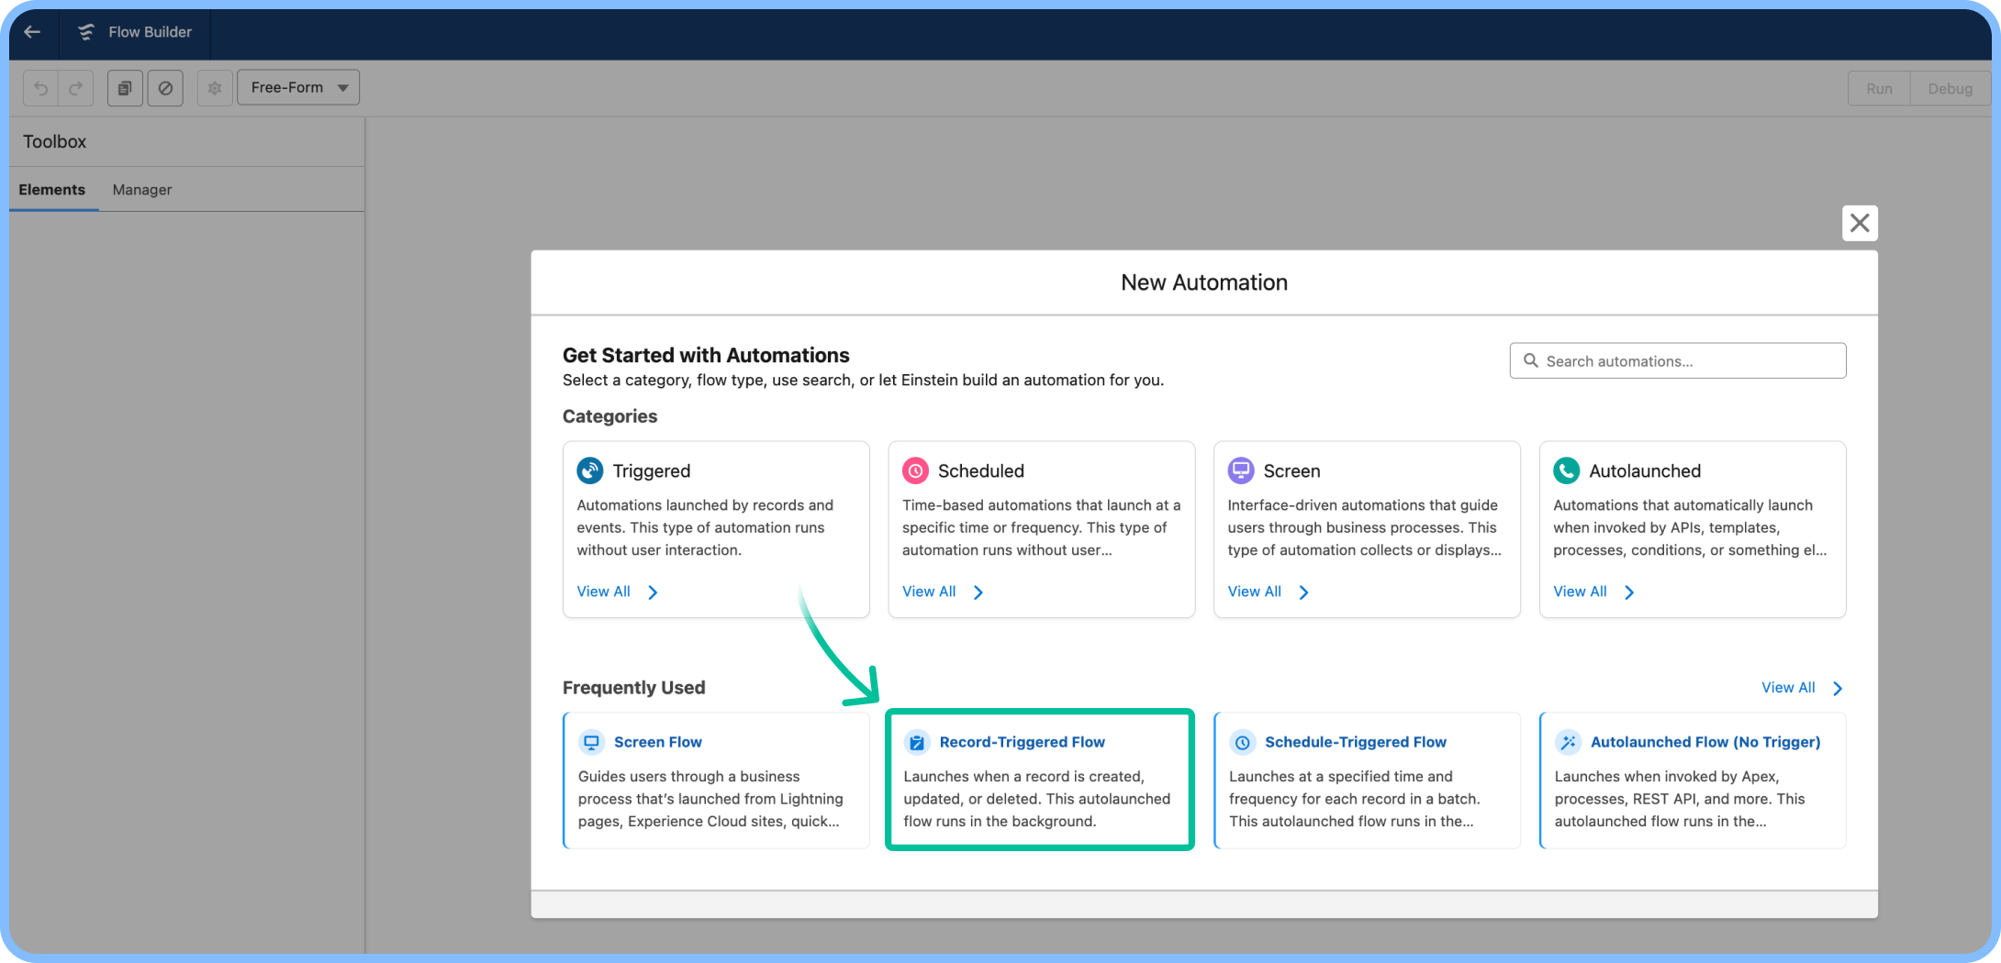The width and height of the screenshot is (2001, 963).
Task: Click the Schedule-Triggered Flow description text
Action: point(1355,799)
